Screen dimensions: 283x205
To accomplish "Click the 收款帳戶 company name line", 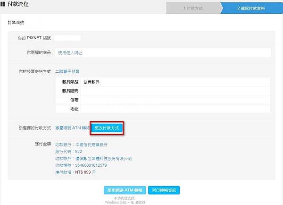I will pyautogui.click(x=93, y=159).
